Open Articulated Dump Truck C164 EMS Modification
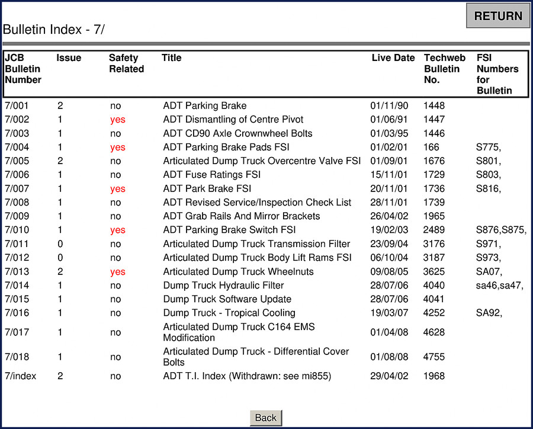The height and width of the screenshot is (429, 533). (239, 332)
